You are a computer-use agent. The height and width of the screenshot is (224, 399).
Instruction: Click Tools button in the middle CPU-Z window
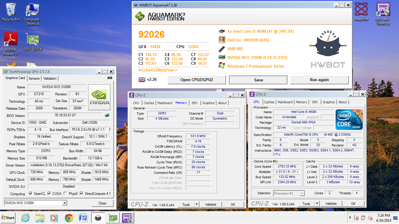pyautogui.click(x=186, y=204)
